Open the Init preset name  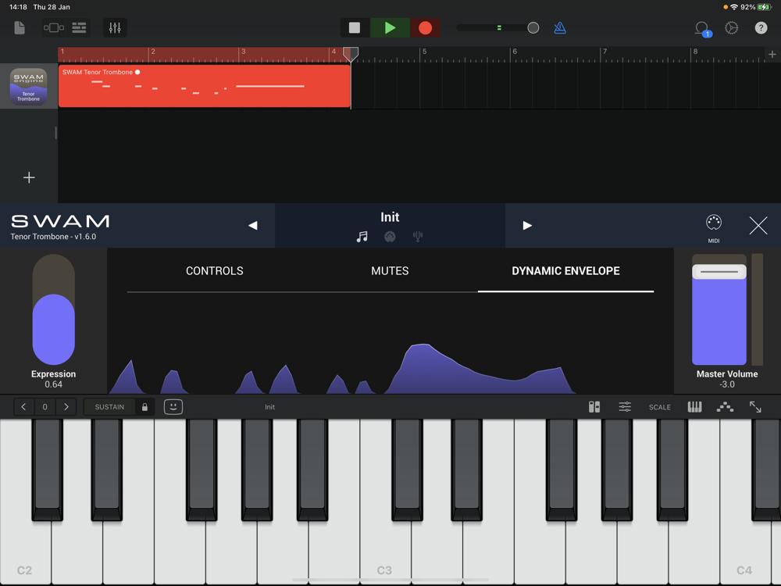click(390, 217)
